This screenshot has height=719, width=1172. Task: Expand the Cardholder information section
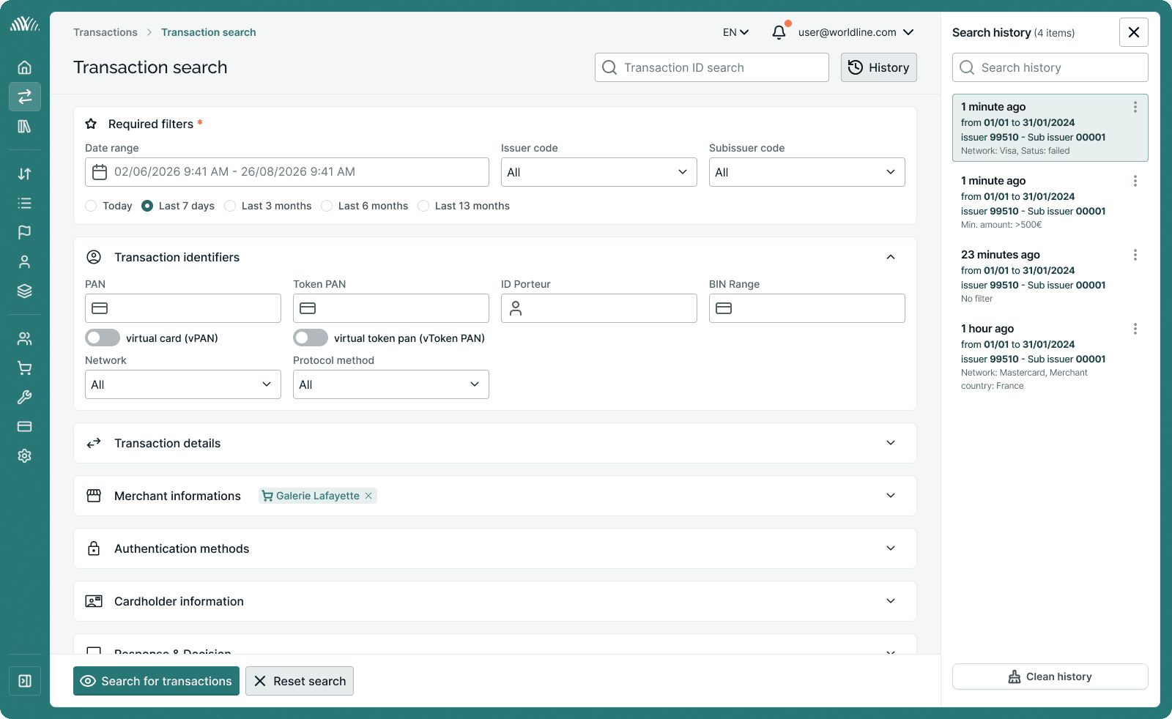(x=891, y=601)
